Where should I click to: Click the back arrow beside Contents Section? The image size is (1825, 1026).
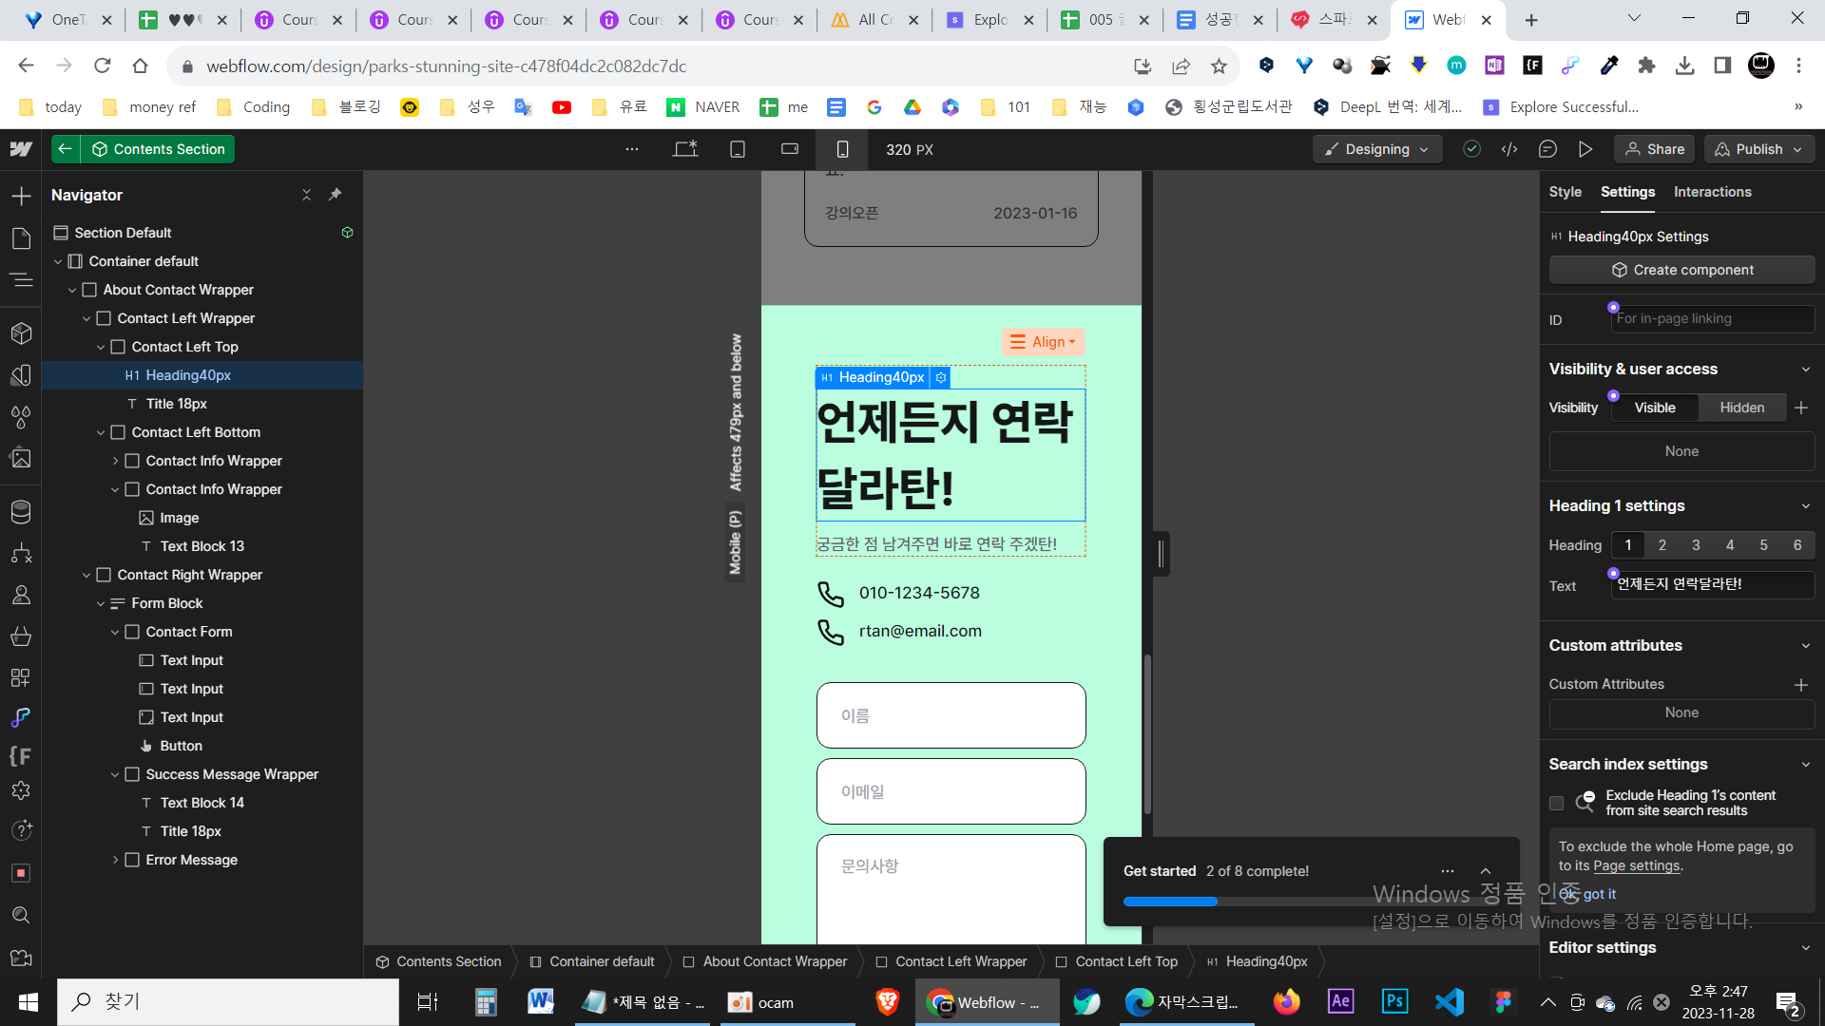click(64, 149)
